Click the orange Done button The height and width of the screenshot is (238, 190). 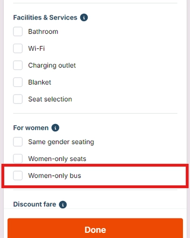(95, 229)
